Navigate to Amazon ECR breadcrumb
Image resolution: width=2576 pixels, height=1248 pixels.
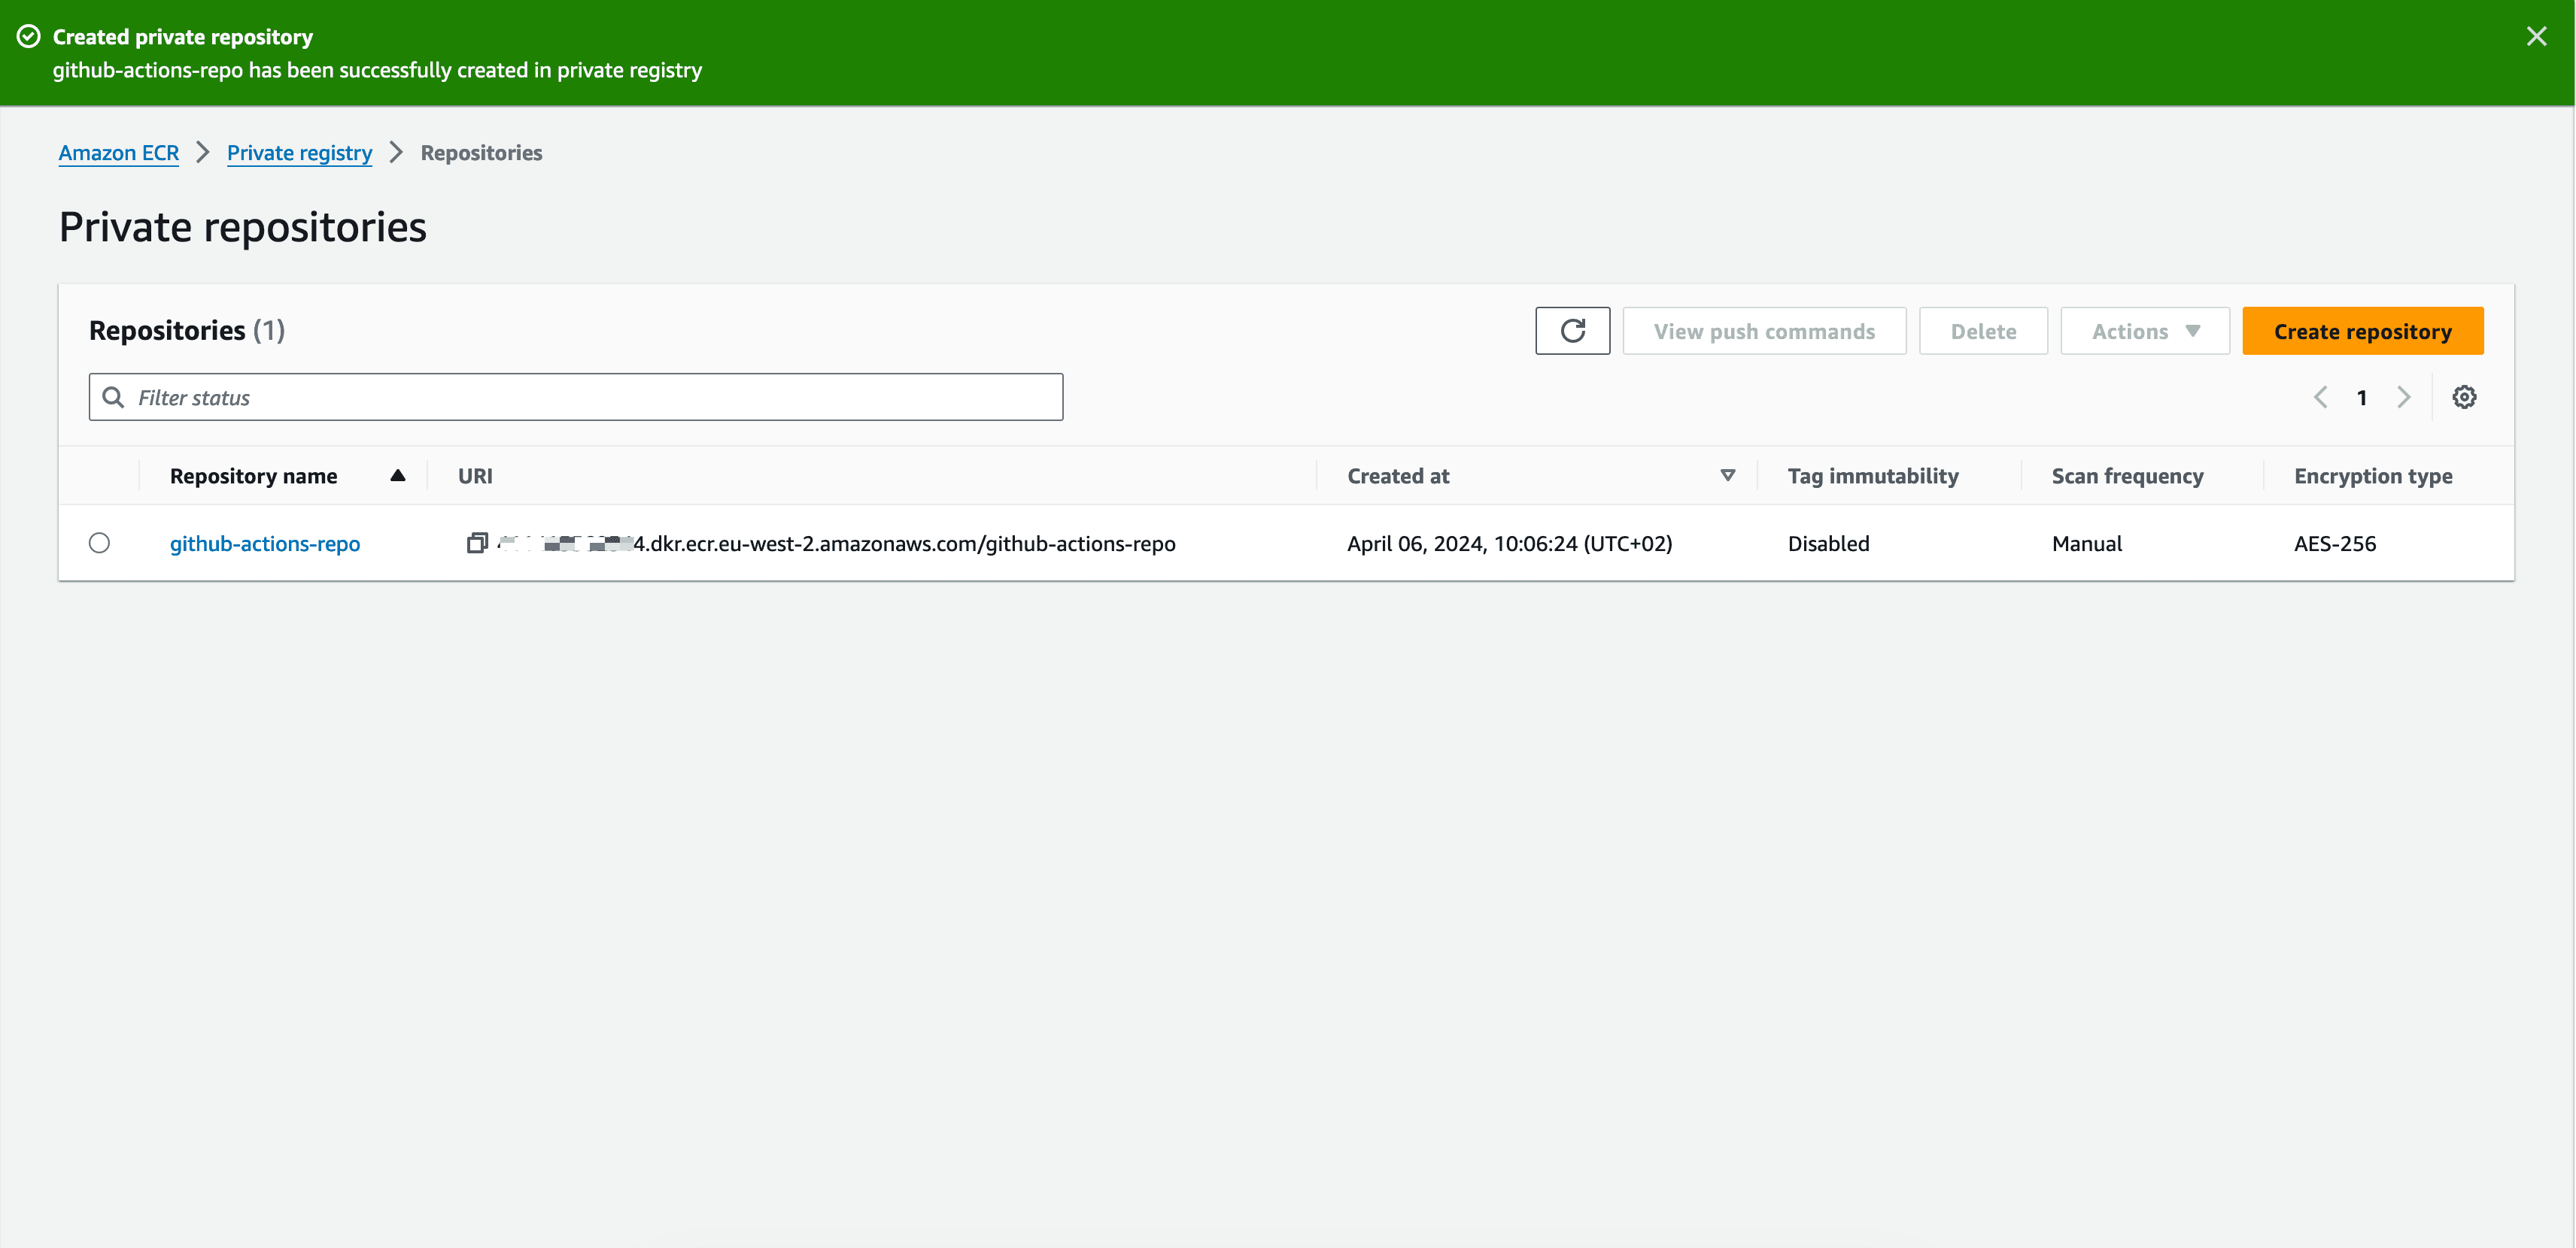(x=118, y=152)
